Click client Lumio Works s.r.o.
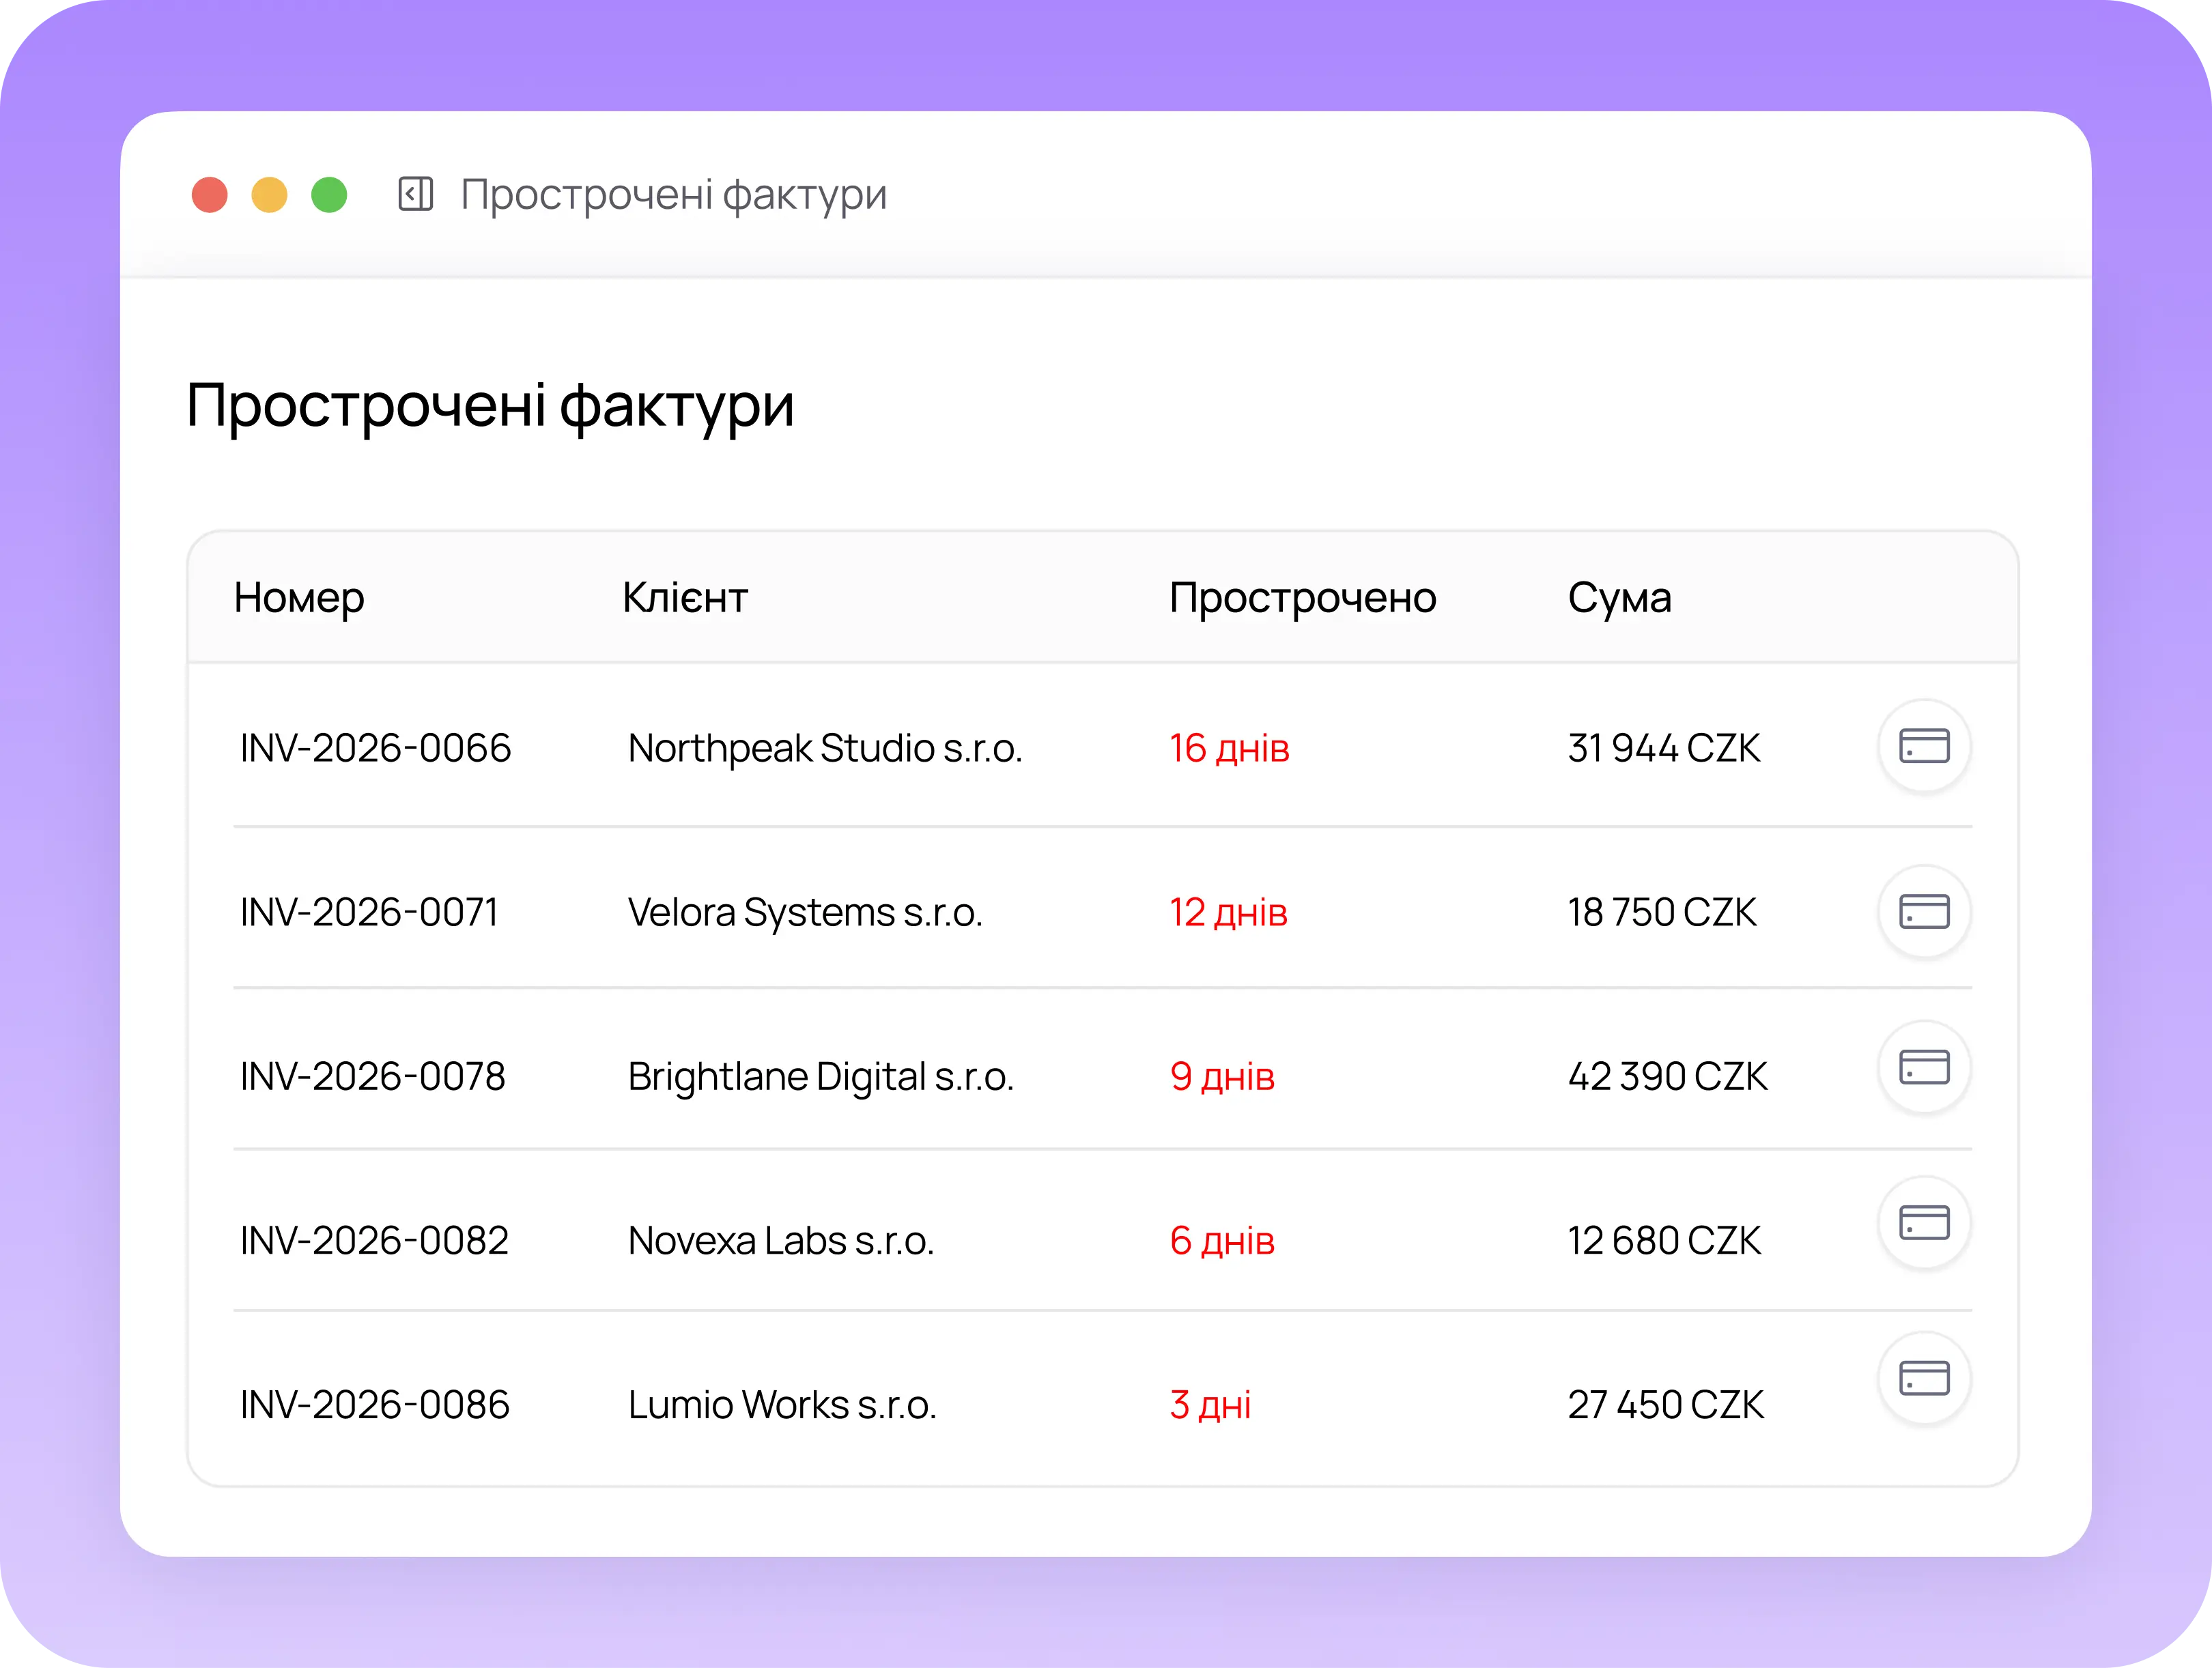Screen dimensions: 2212x1668 tap(782, 1404)
